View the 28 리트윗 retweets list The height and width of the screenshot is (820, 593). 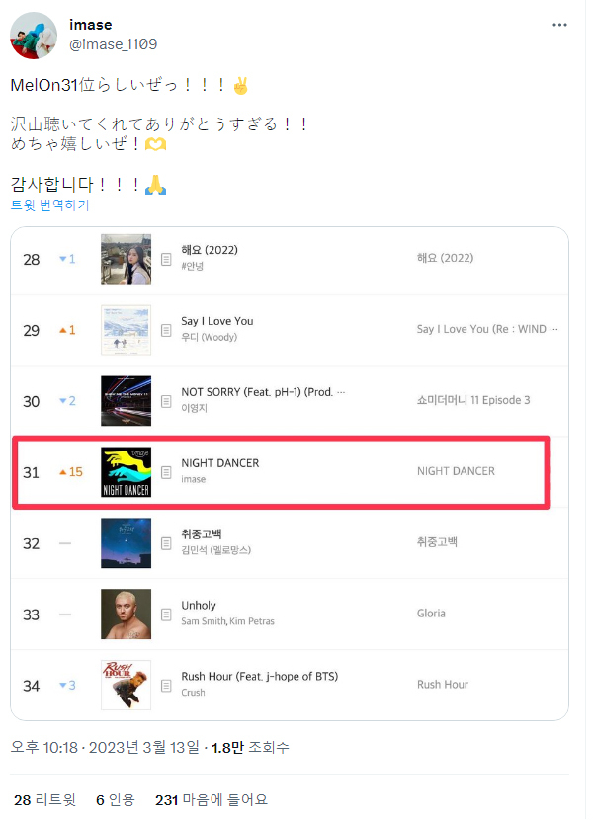click(45, 799)
